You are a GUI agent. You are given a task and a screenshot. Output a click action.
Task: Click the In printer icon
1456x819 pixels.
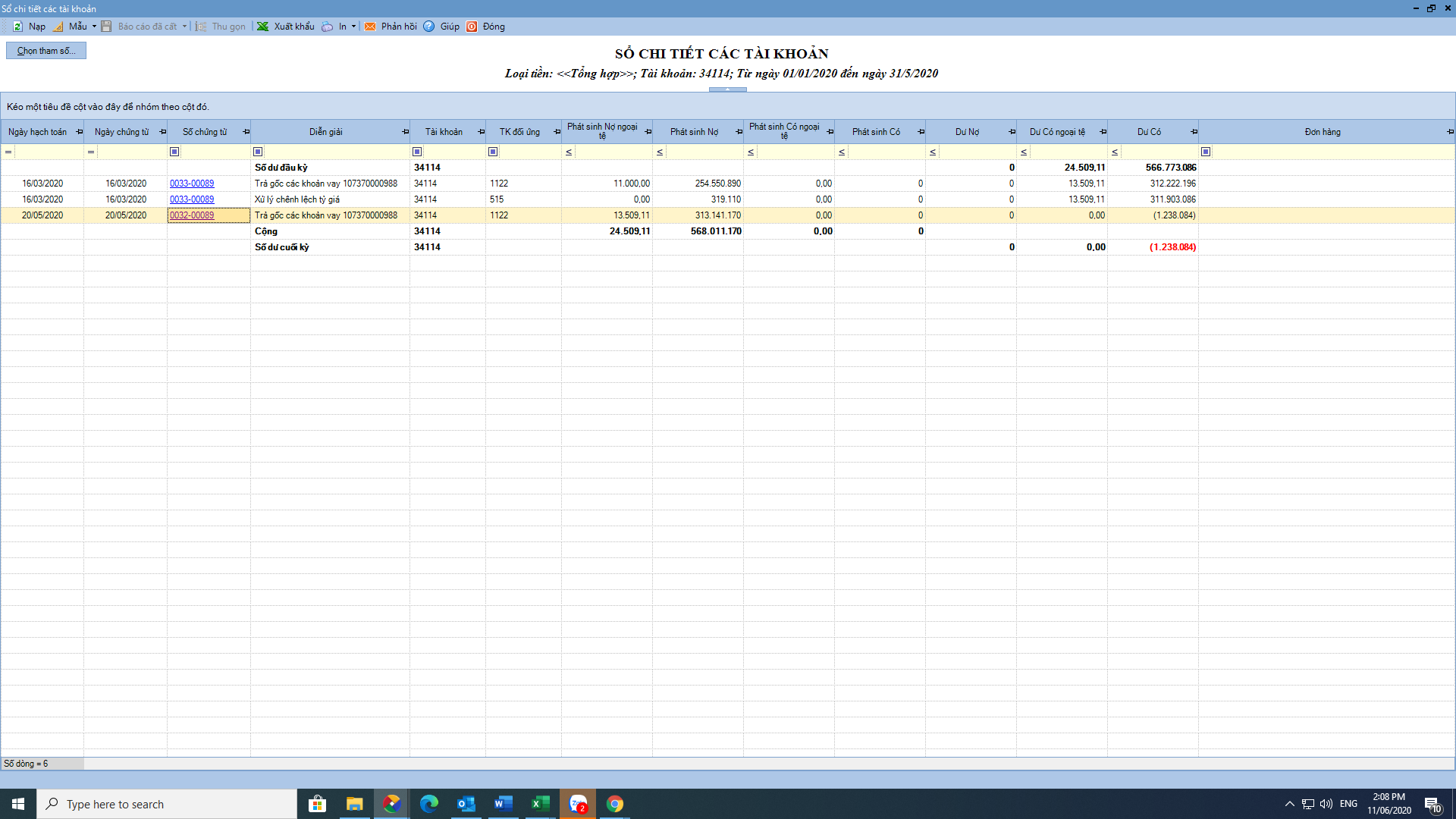[327, 27]
